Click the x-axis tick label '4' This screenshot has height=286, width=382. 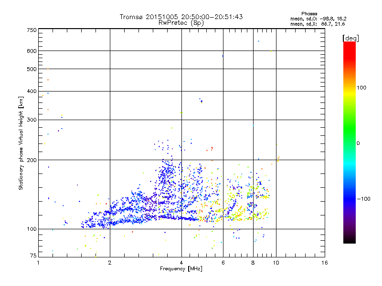pos(181,263)
